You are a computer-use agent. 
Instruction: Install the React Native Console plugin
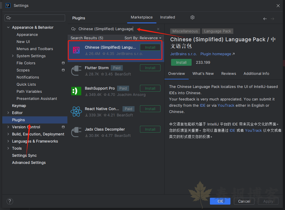point(150,109)
